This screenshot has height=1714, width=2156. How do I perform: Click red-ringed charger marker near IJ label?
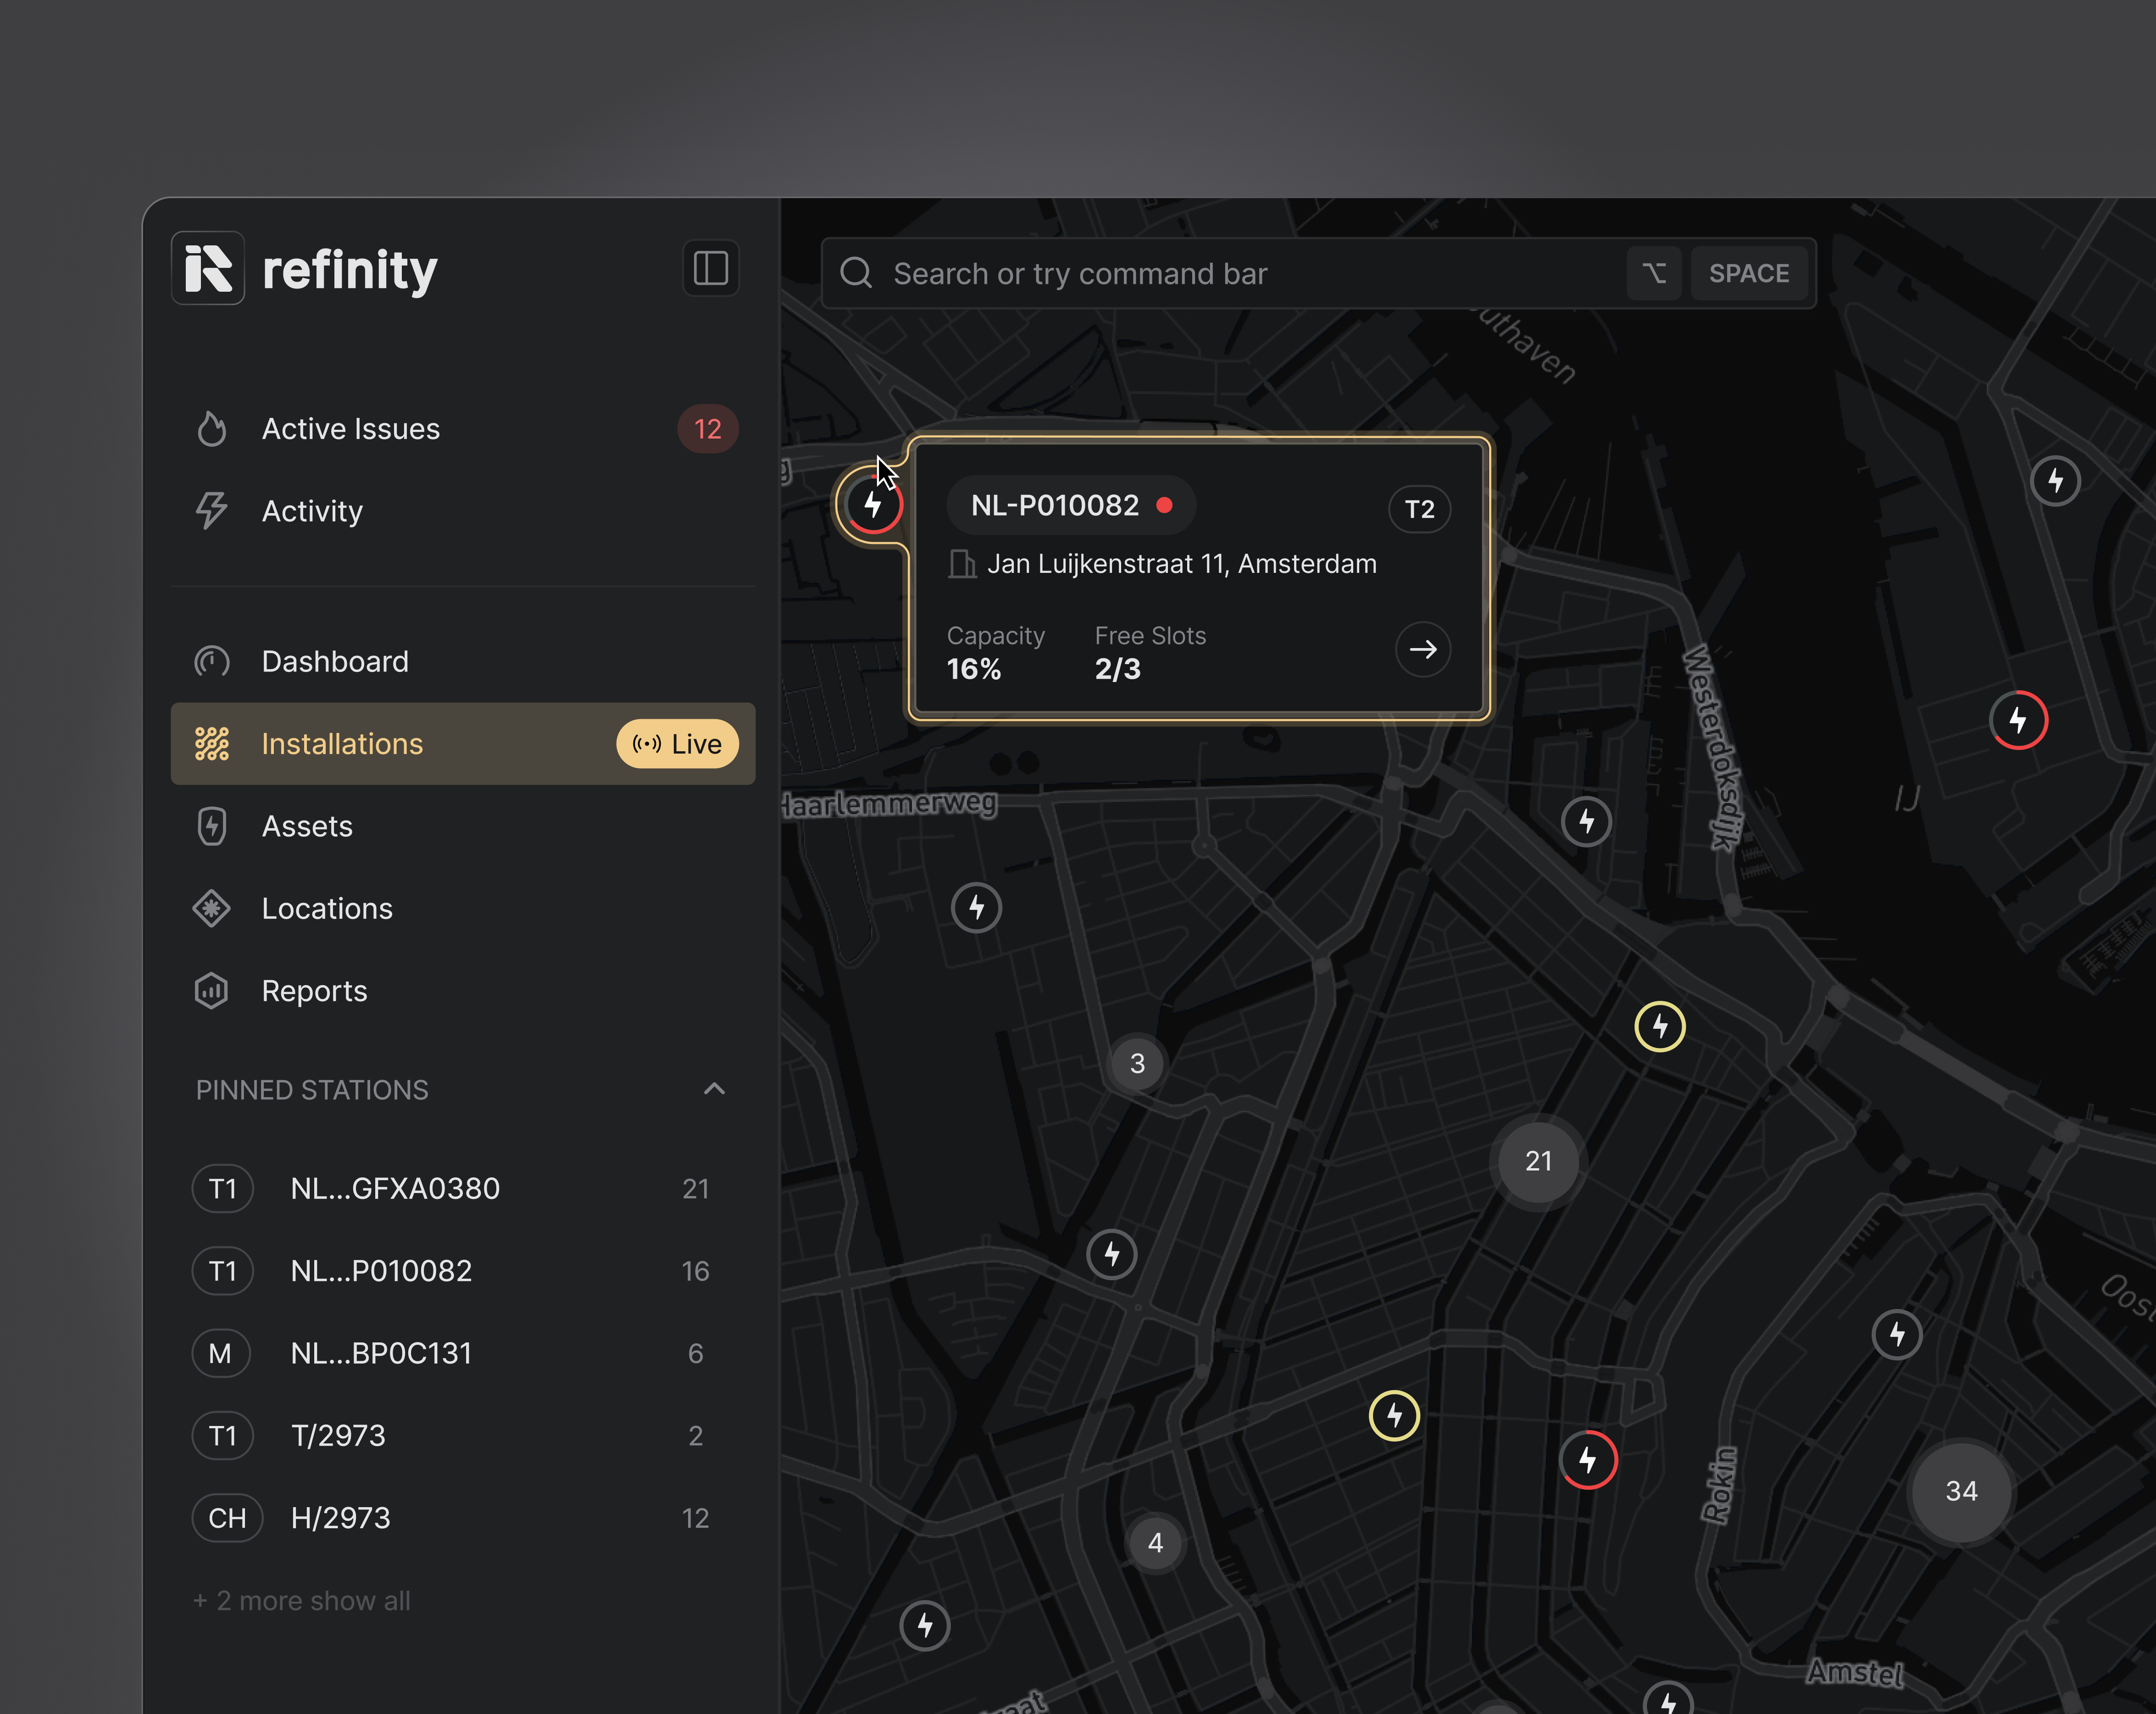2019,720
